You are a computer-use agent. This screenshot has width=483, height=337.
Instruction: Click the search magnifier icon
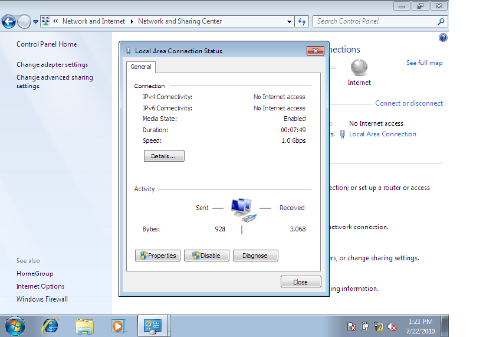[441, 21]
